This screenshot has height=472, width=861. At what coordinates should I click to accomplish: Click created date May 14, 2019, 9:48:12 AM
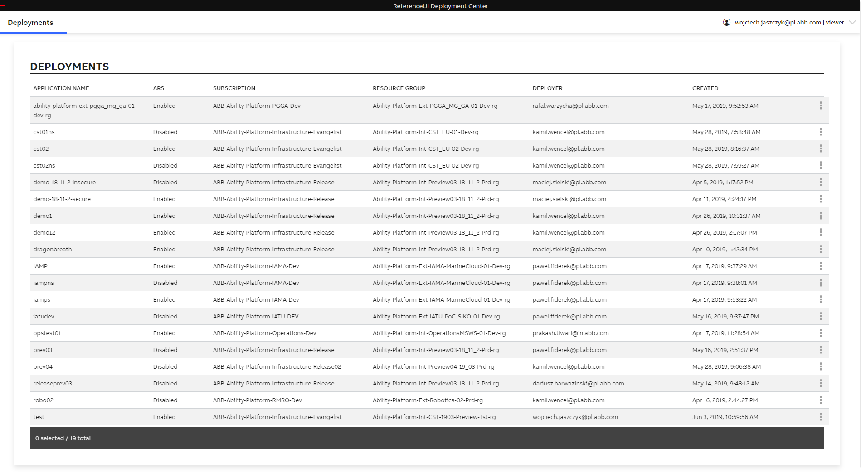[x=726, y=383]
